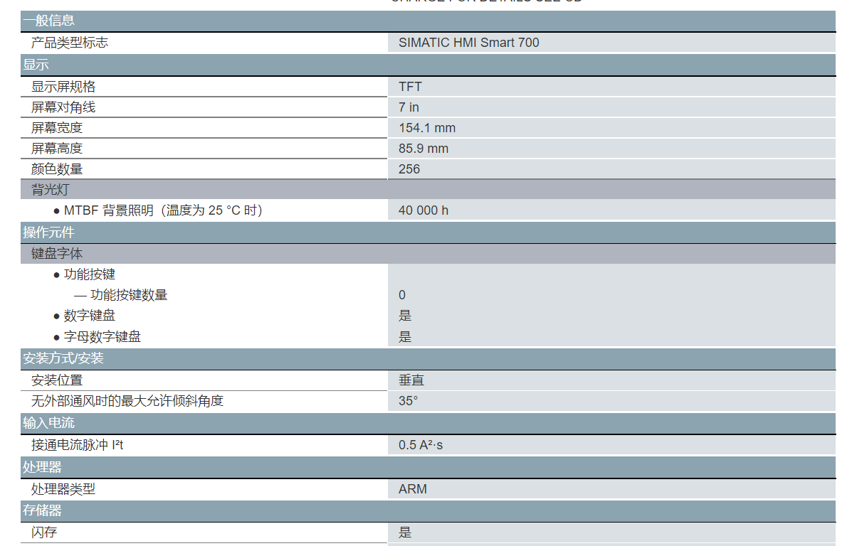The height and width of the screenshot is (546, 847).
Task: Select the 154.1 mm screen width value
Action: tap(426, 128)
